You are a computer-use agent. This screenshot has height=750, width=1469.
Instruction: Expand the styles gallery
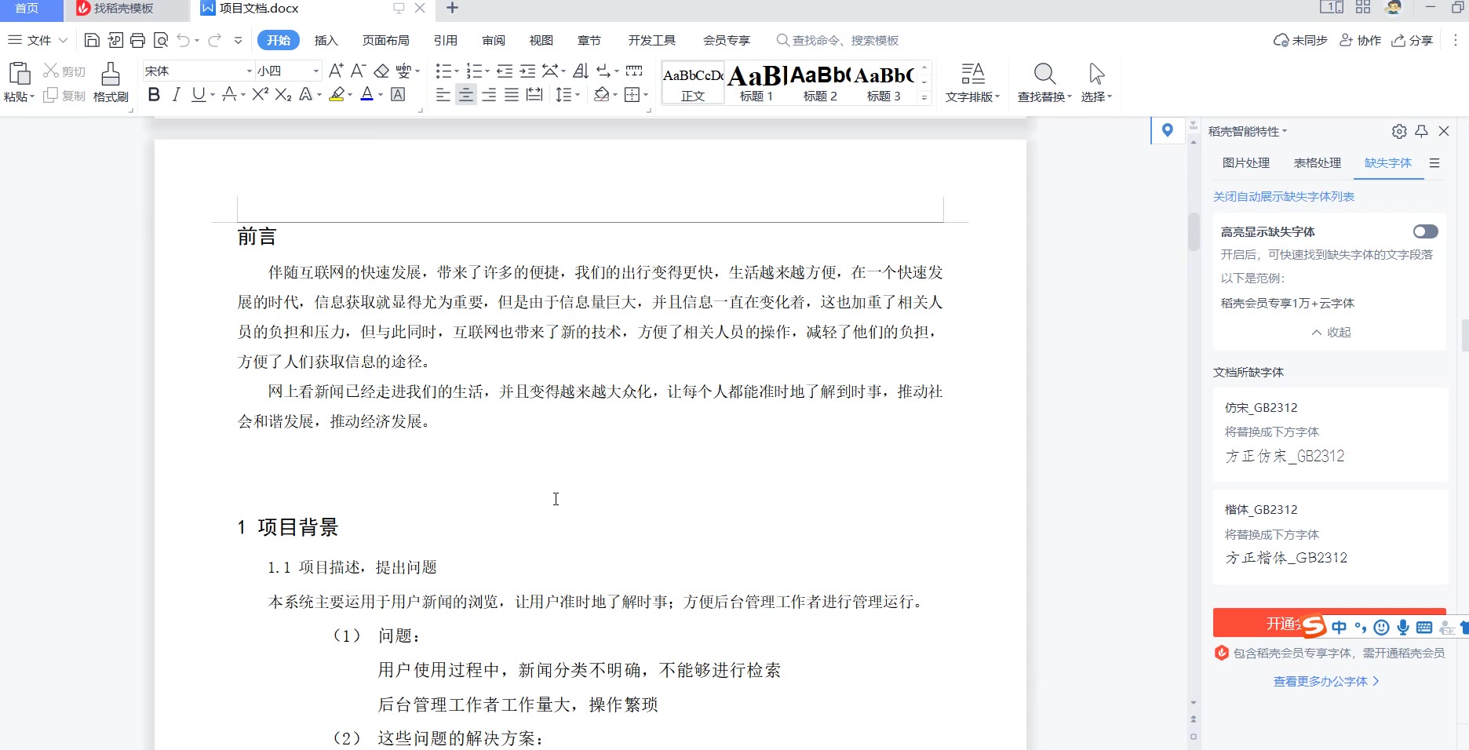(924, 97)
